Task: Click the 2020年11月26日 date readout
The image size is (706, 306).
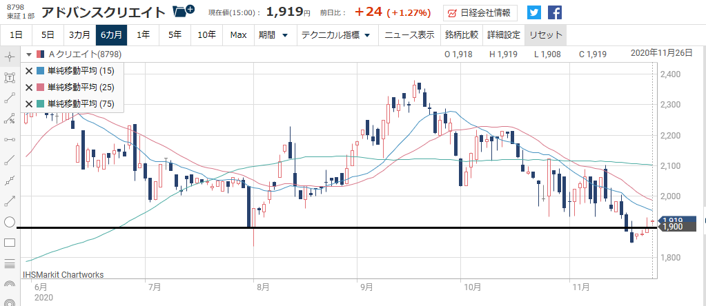Action: click(x=661, y=53)
